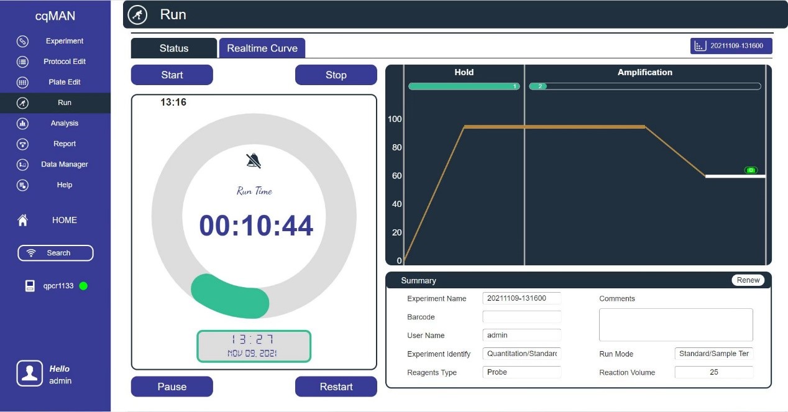Click the white 60-degree step segment
The image size is (788, 412).
coord(735,176)
